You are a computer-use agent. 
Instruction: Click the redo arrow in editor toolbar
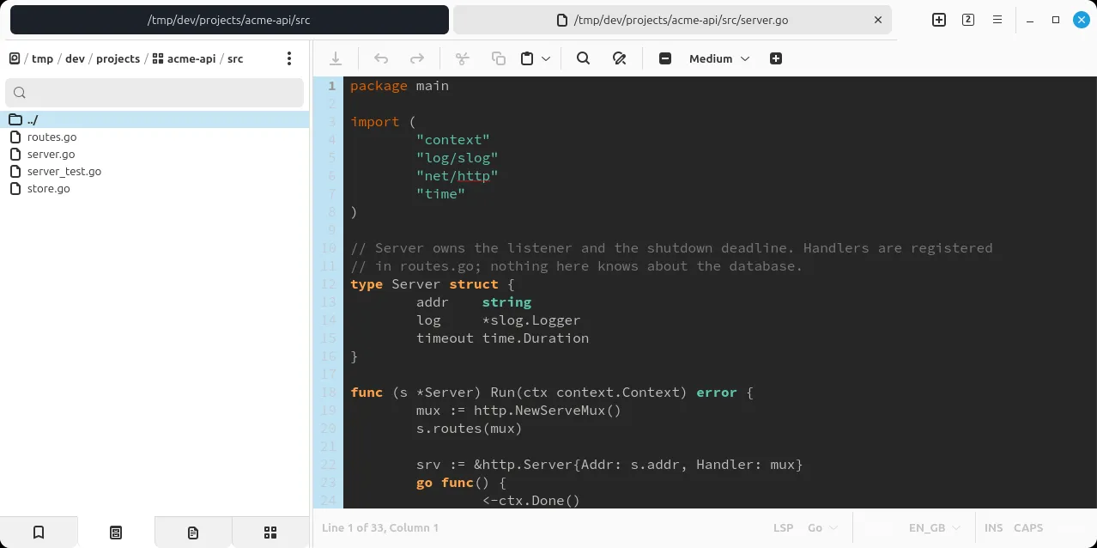click(x=417, y=58)
